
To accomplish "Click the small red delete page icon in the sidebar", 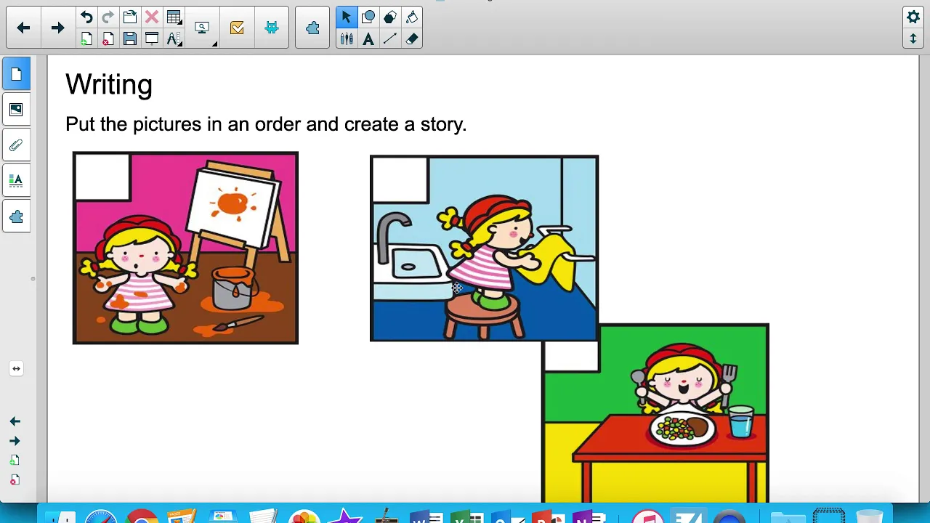I will click(x=15, y=480).
